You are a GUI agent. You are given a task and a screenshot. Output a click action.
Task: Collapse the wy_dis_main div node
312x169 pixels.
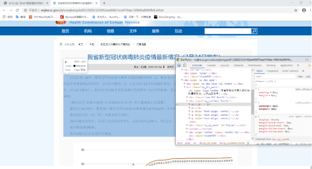click(184, 87)
